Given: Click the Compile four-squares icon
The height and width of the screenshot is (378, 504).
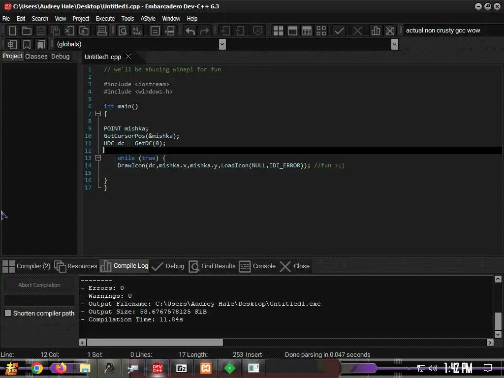Looking at the screenshot, I should point(278,31).
